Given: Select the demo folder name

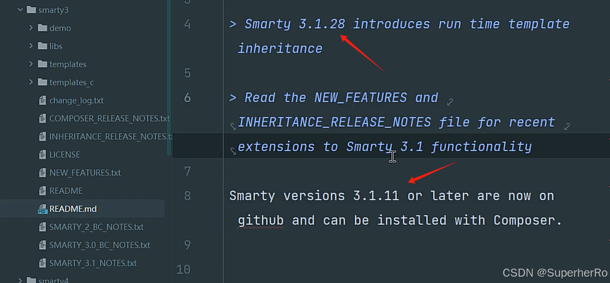Looking at the screenshot, I should point(60,28).
